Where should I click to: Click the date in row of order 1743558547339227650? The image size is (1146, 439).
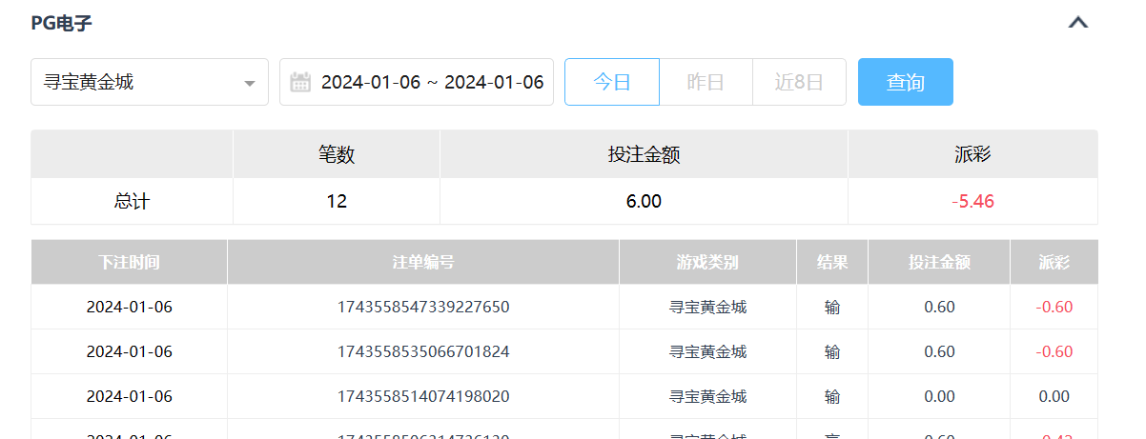click(129, 307)
